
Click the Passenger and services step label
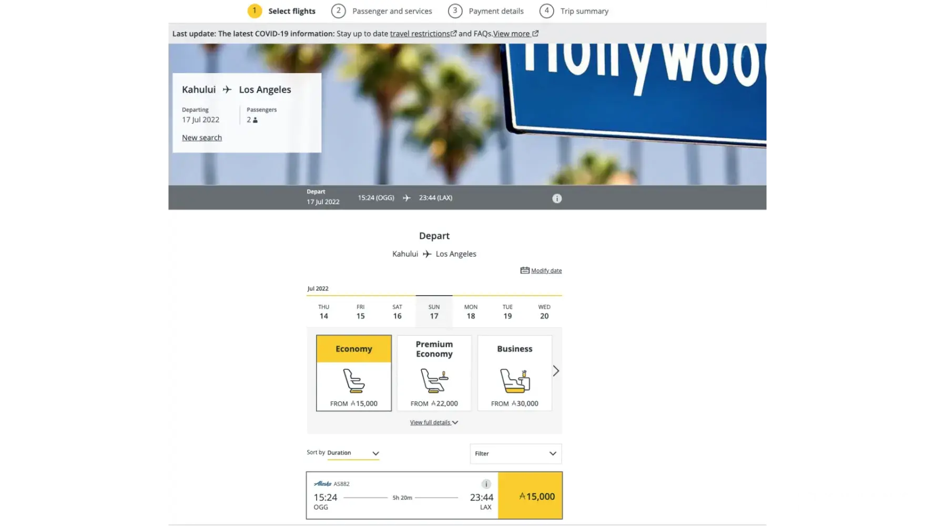pyautogui.click(x=392, y=11)
